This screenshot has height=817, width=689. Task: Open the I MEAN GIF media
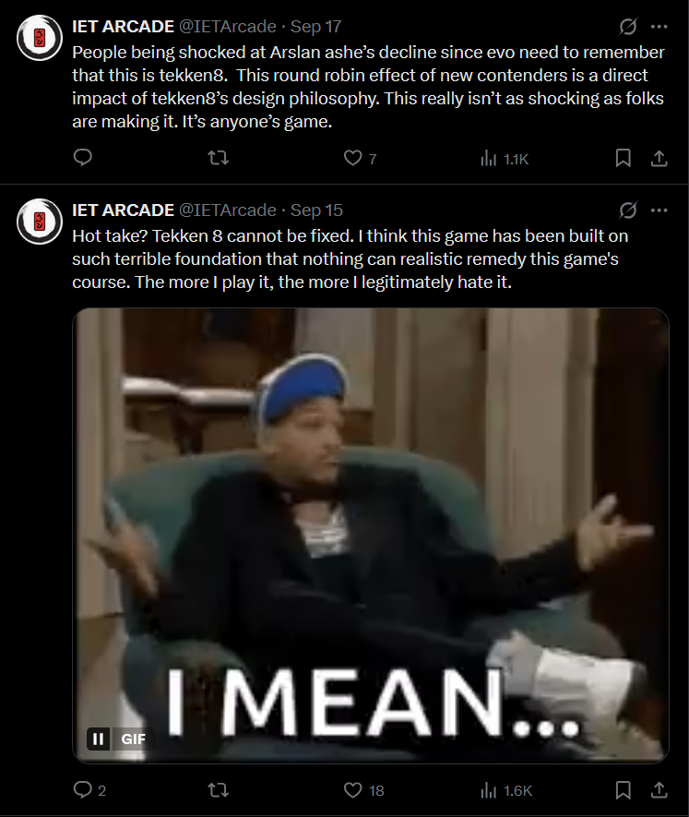(370, 535)
